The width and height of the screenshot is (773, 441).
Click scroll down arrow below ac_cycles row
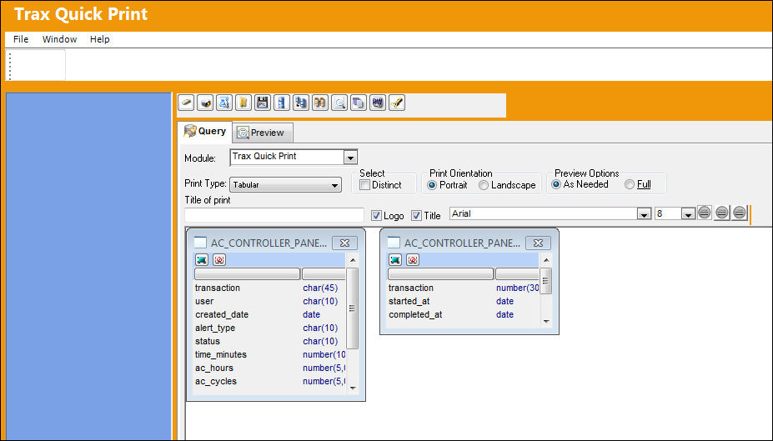(353, 388)
